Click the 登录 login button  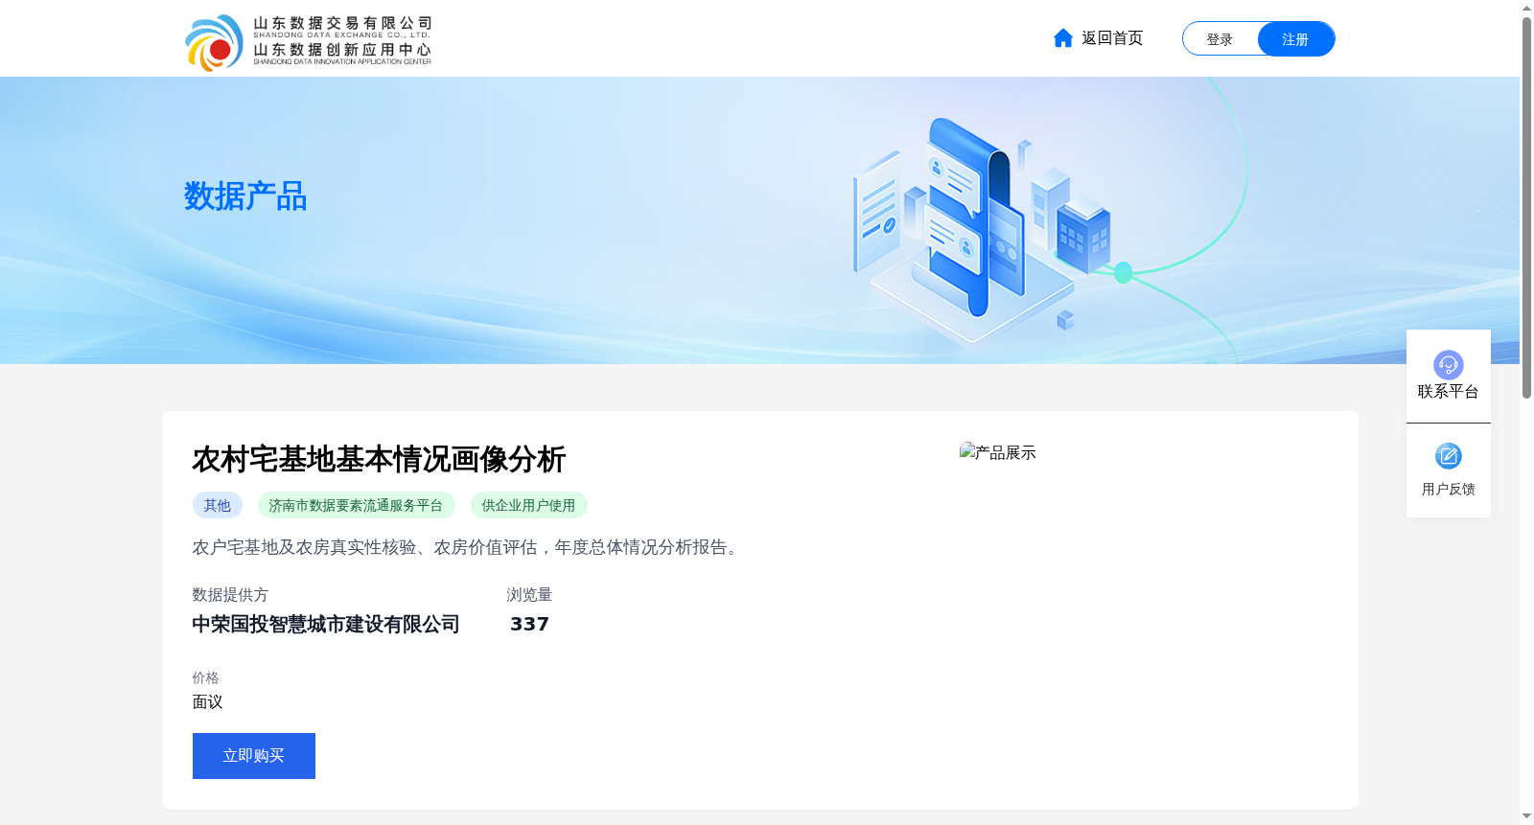[1220, 39]
